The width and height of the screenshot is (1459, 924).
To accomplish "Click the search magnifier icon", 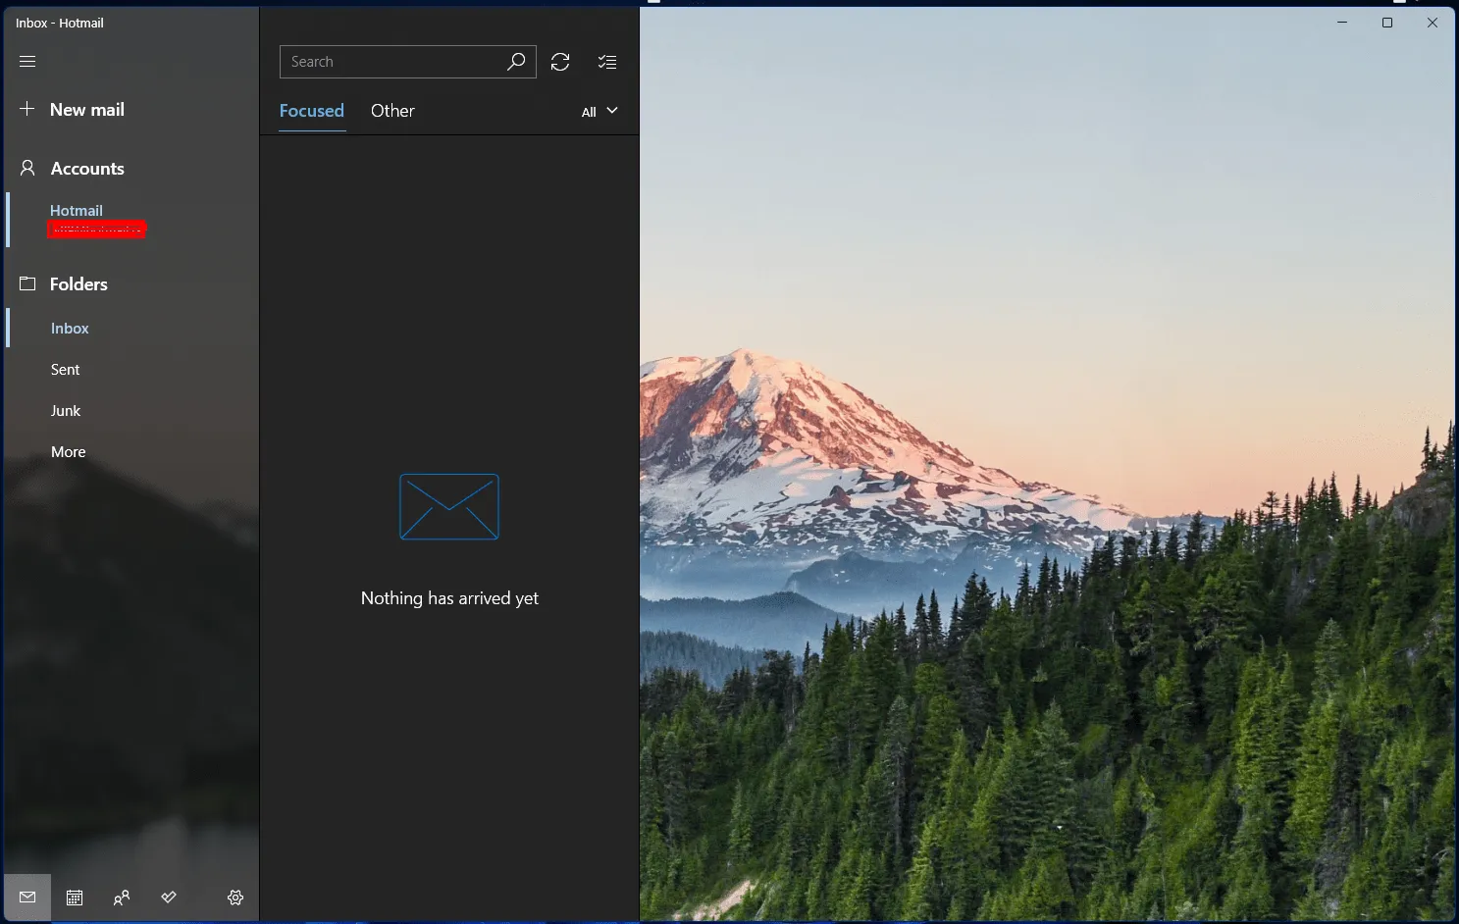I will click(x=516, y=62).
